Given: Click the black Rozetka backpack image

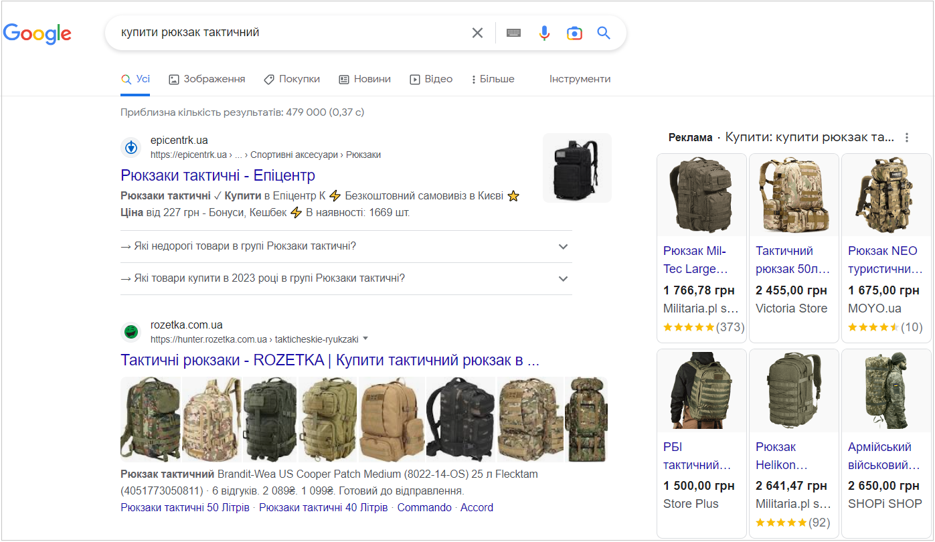Looking at the screenshot, I should tap(460, 420).
